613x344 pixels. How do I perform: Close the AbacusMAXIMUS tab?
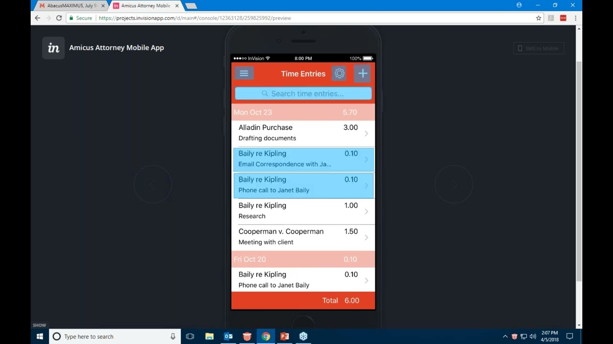coord(102,6)
